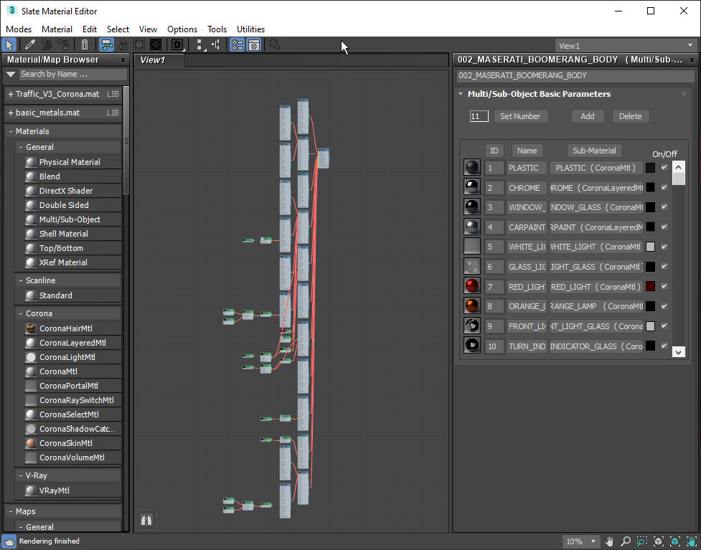Viewport: 701px width, 550px height.
Task: Toggle Show Shaded Material in Viewport icon
Action: tap(139, 44)
